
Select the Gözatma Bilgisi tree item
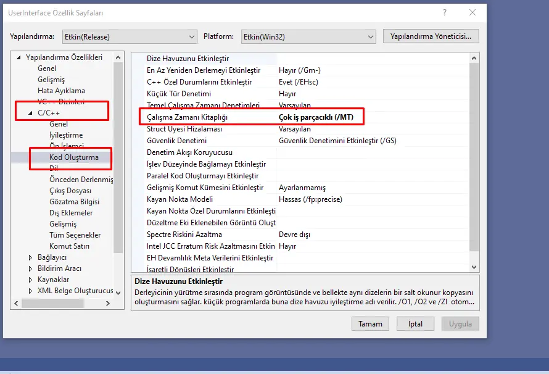74,202
